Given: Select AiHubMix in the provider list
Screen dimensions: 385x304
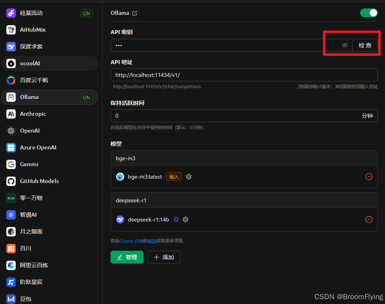Looking at the screenshot, I should click(x=50, y=30).
